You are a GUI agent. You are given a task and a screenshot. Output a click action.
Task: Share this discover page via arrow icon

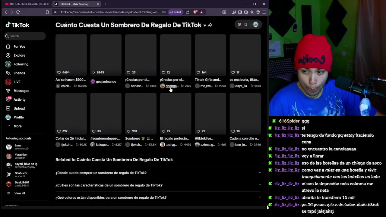pos(210,25)
